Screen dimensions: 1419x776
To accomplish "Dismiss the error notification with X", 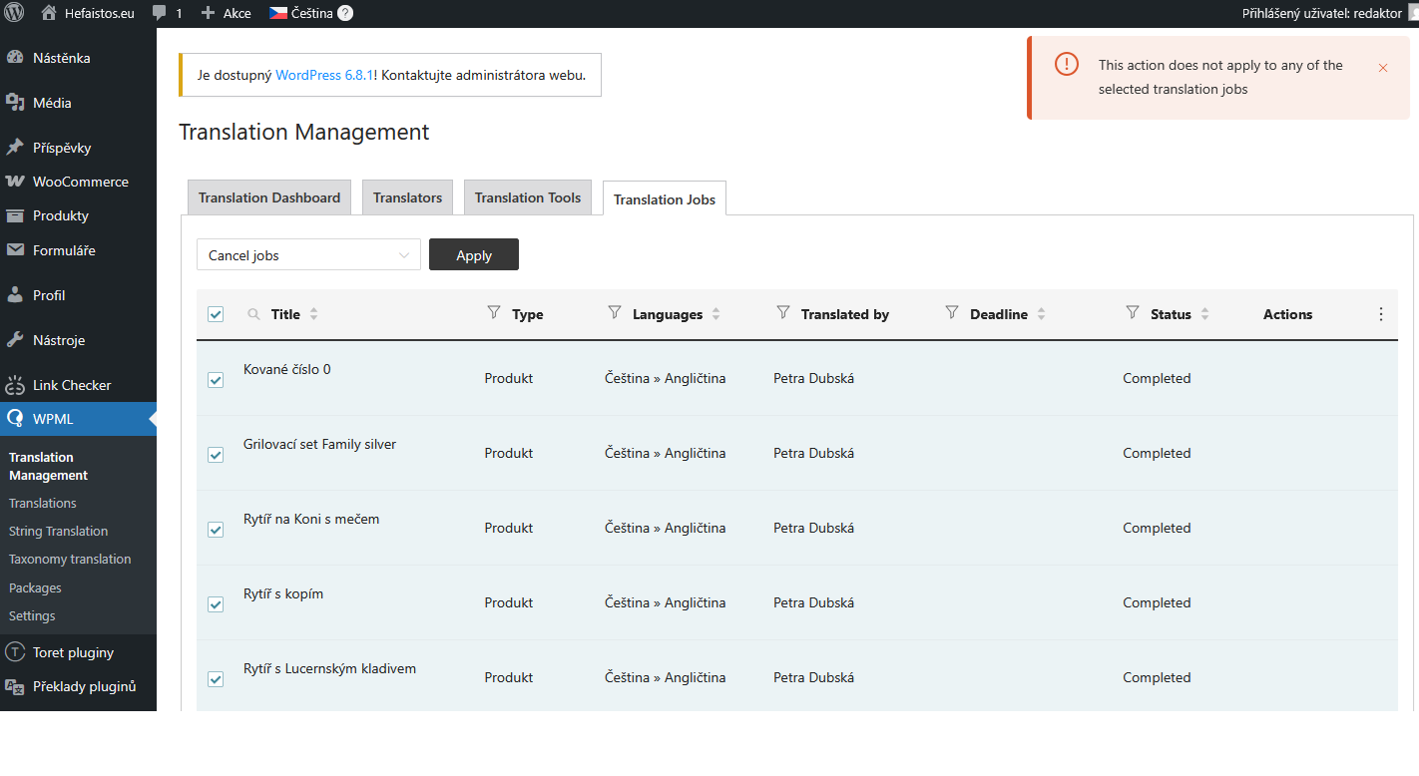I will (x=1383, y=68).
